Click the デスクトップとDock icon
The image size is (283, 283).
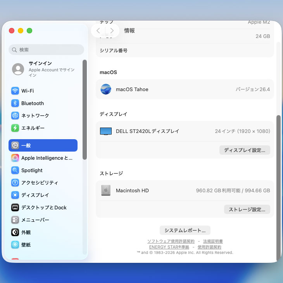(x=15, y=207)
